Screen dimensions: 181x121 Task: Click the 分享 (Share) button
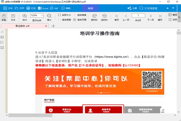tap(132, 8)
